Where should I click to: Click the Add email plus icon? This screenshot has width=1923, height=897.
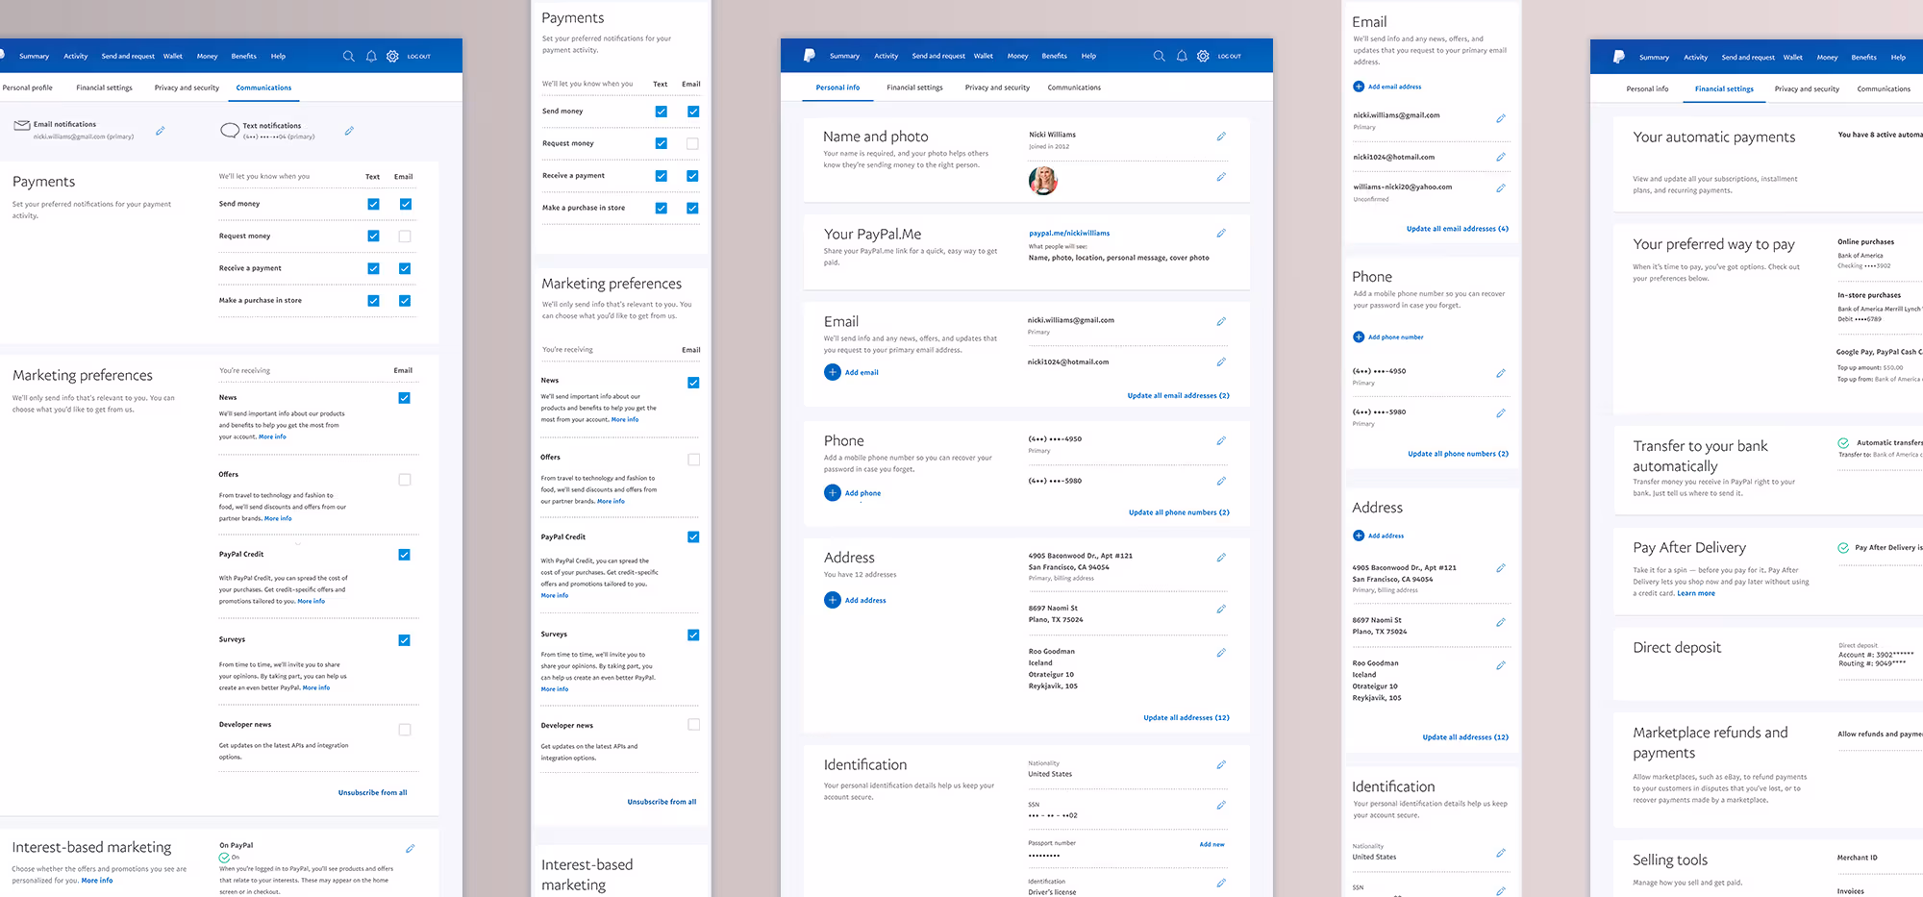click(832, 372)
